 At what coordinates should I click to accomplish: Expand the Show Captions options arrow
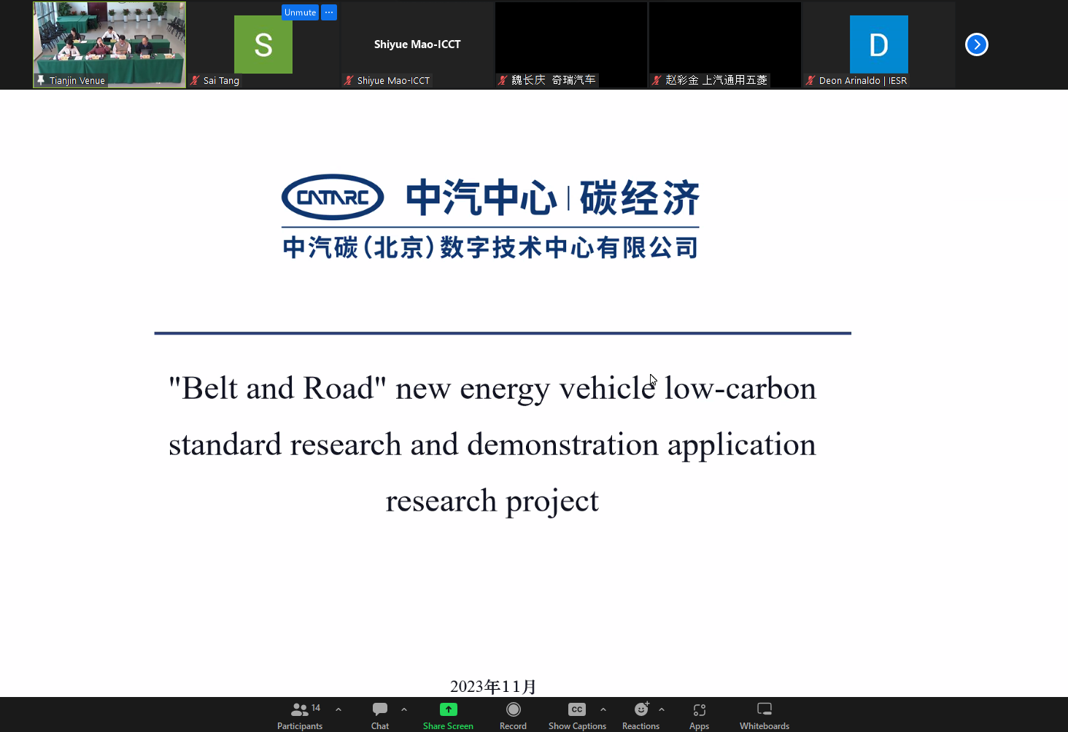[603, 709]
